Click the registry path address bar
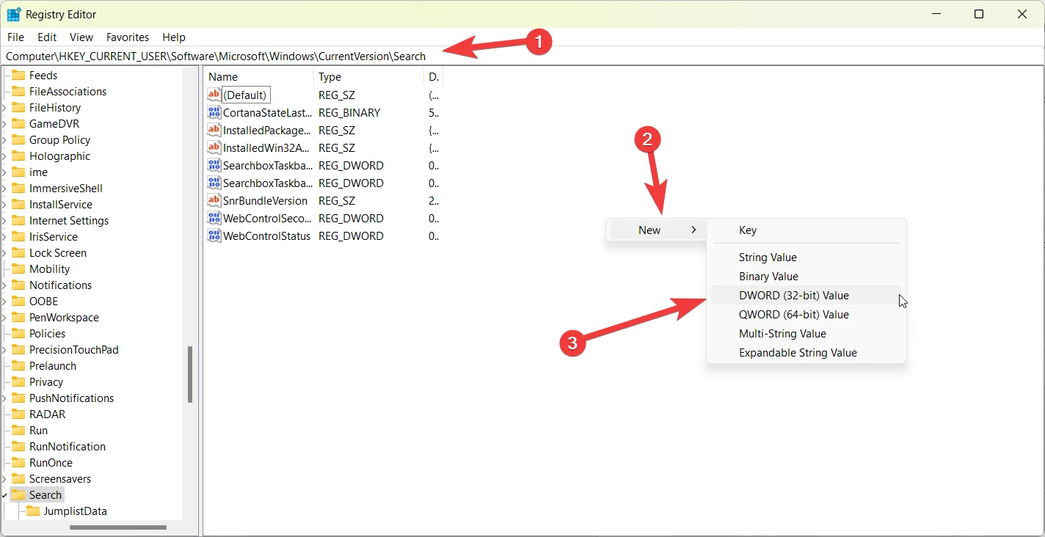This screenshot has width=1045, height=537. coord(522,56)
